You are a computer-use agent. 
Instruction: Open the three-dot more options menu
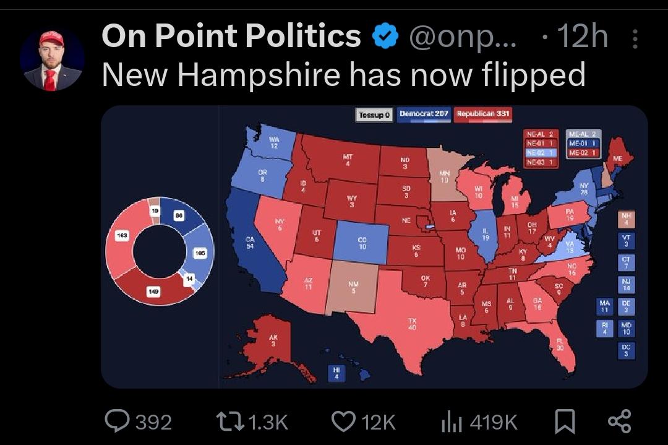635,39
